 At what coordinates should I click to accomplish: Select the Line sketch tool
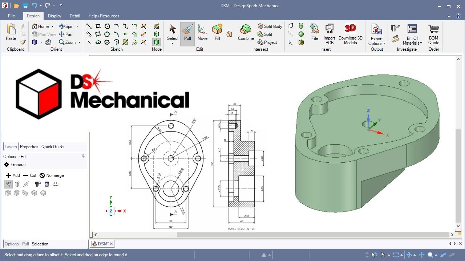[89, 26]
